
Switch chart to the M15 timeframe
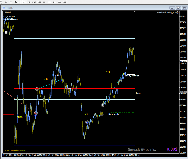[34, 2]
